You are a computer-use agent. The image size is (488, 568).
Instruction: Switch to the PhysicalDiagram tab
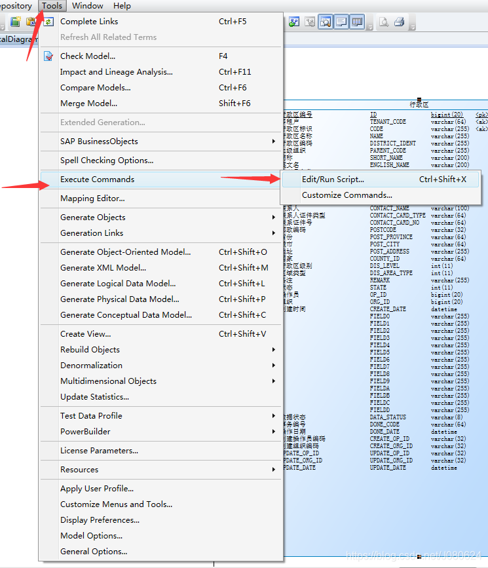coord(18,39)
